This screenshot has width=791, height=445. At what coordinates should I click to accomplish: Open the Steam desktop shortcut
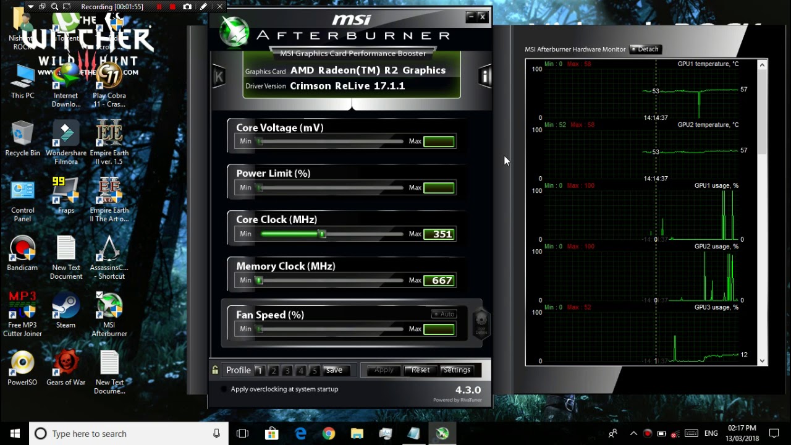(66, 310)
